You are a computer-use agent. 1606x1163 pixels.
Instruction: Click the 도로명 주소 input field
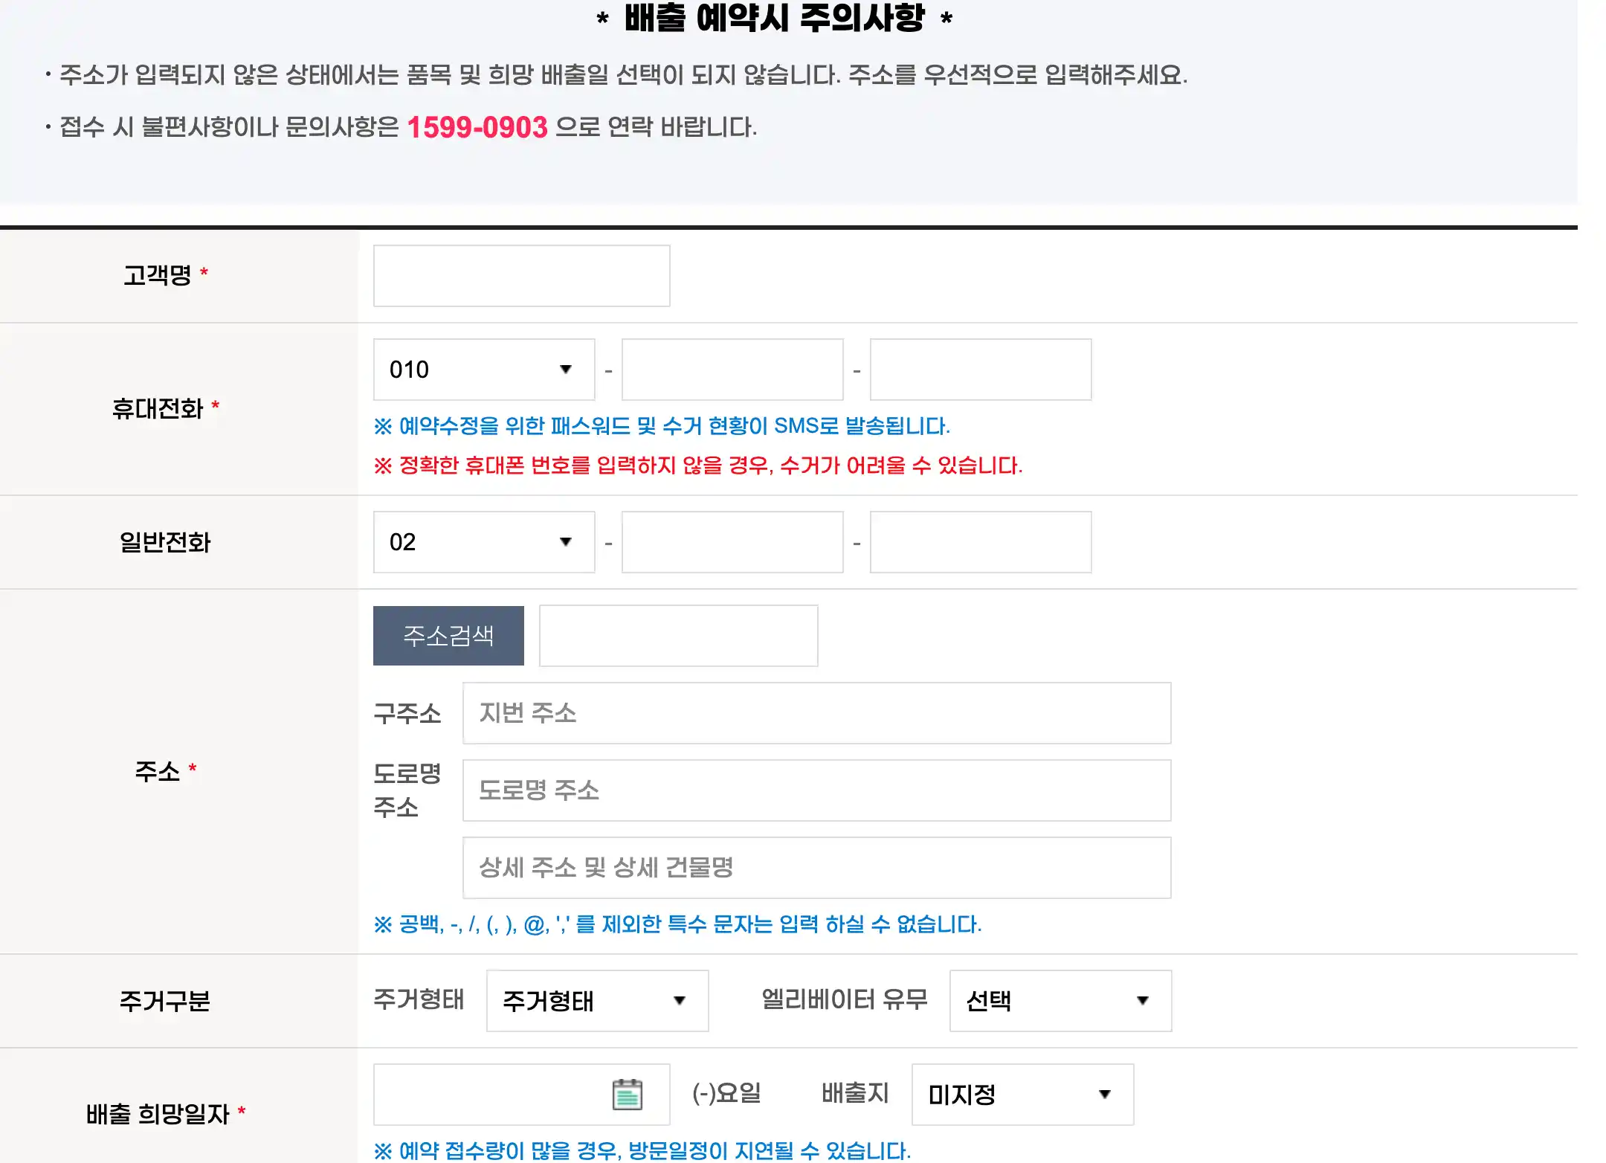(816, 790)
